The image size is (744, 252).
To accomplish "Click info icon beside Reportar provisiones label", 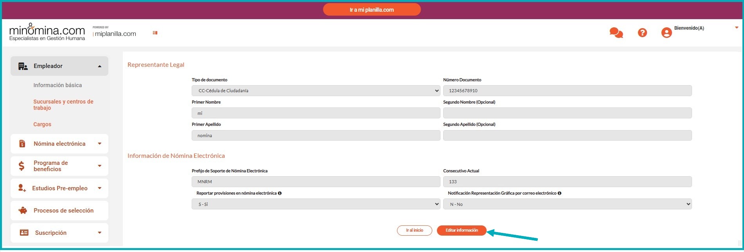I will point(280,193).
